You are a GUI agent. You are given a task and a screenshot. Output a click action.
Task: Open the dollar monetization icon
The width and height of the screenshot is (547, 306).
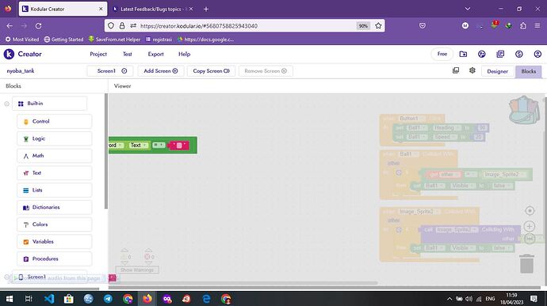pos(519,54)
